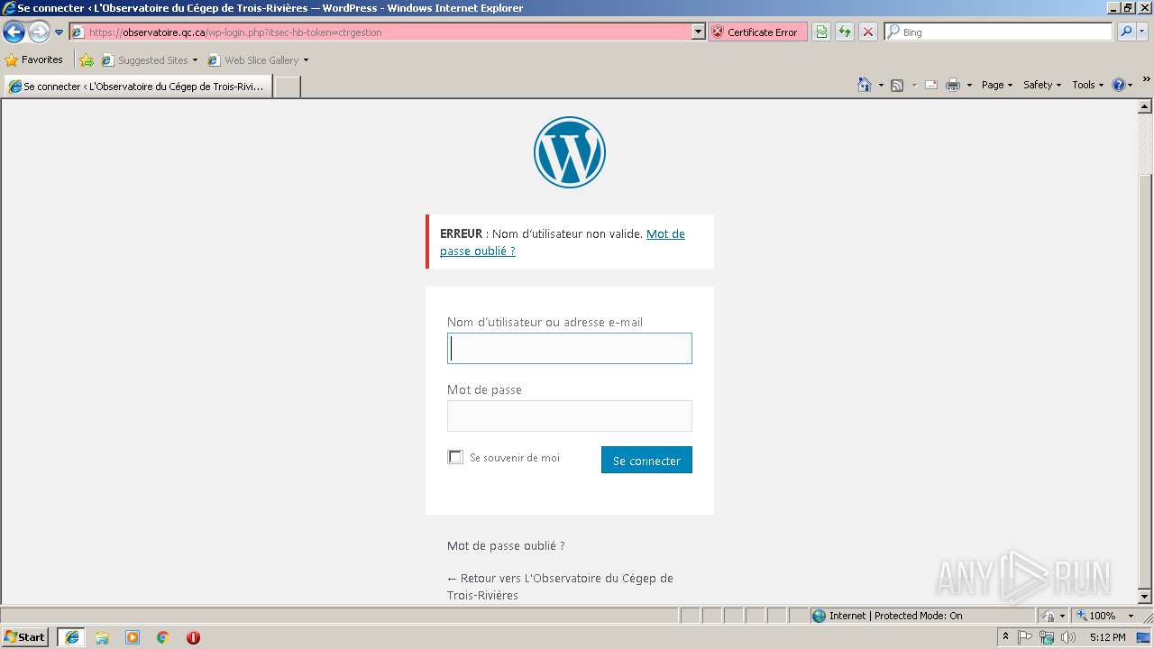Open the Home icon dropdown arrow
Screen dimensions: 1154x649
point(880,85)
